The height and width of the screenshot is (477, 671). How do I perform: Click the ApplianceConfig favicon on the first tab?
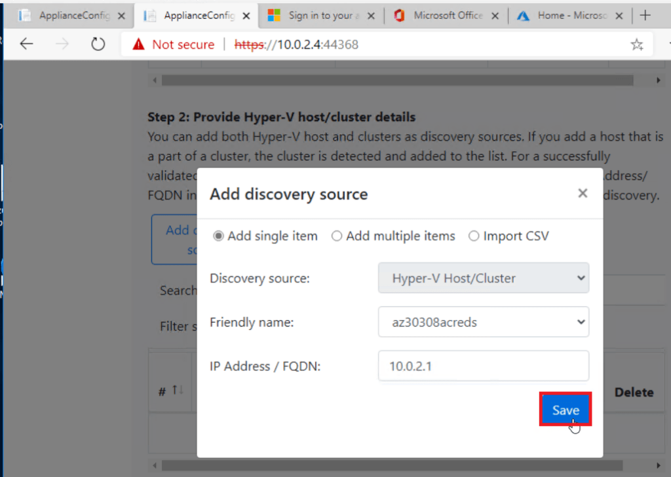click(x=23, y=14)
